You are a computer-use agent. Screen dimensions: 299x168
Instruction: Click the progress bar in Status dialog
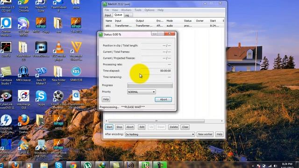click(x=150, y=85)
